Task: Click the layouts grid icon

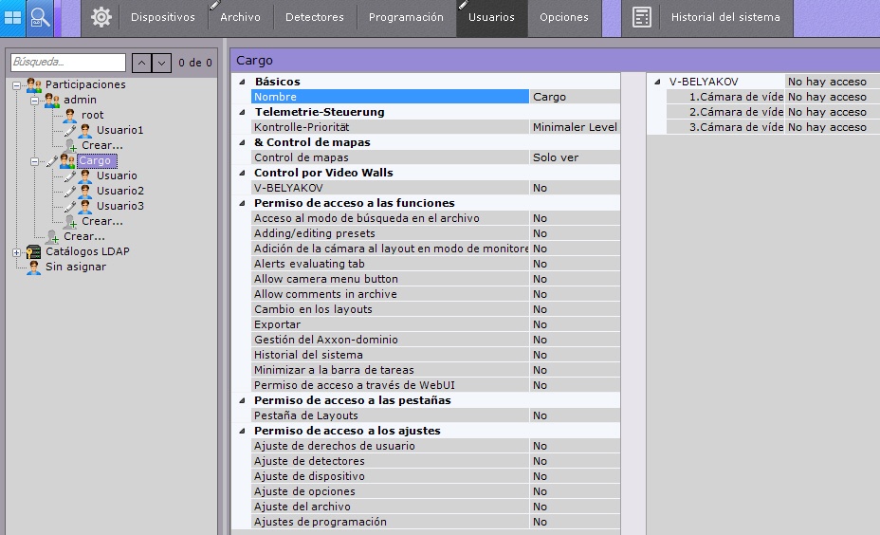Action: pos(13,17)
